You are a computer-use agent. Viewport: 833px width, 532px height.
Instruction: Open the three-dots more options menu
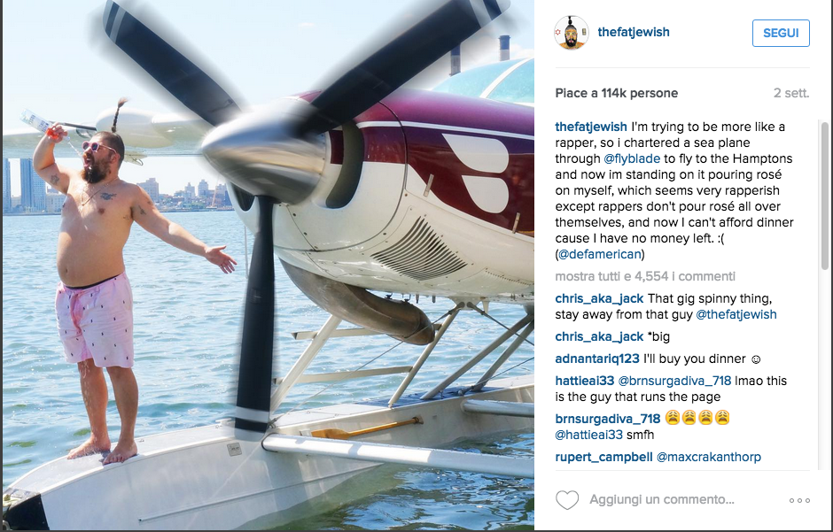tap(799, 500)
